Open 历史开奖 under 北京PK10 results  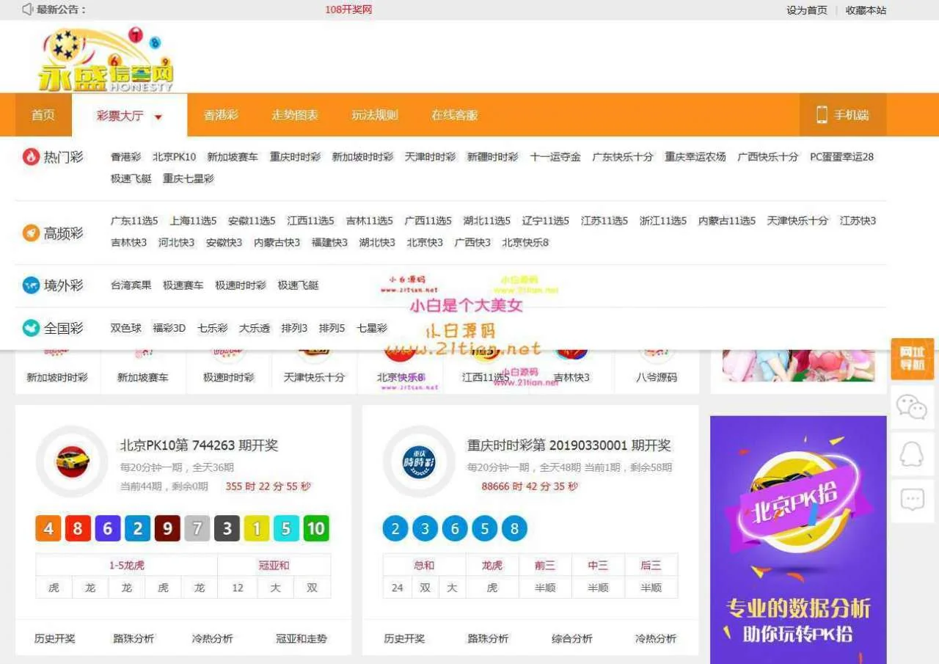(55, 638)
